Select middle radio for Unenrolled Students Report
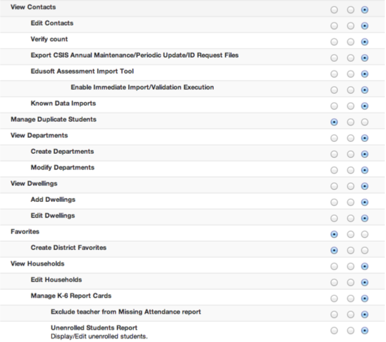 [351, 331]
